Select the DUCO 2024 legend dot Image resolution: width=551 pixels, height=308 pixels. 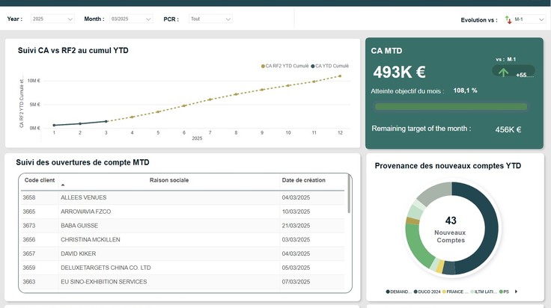click(415, 292)
